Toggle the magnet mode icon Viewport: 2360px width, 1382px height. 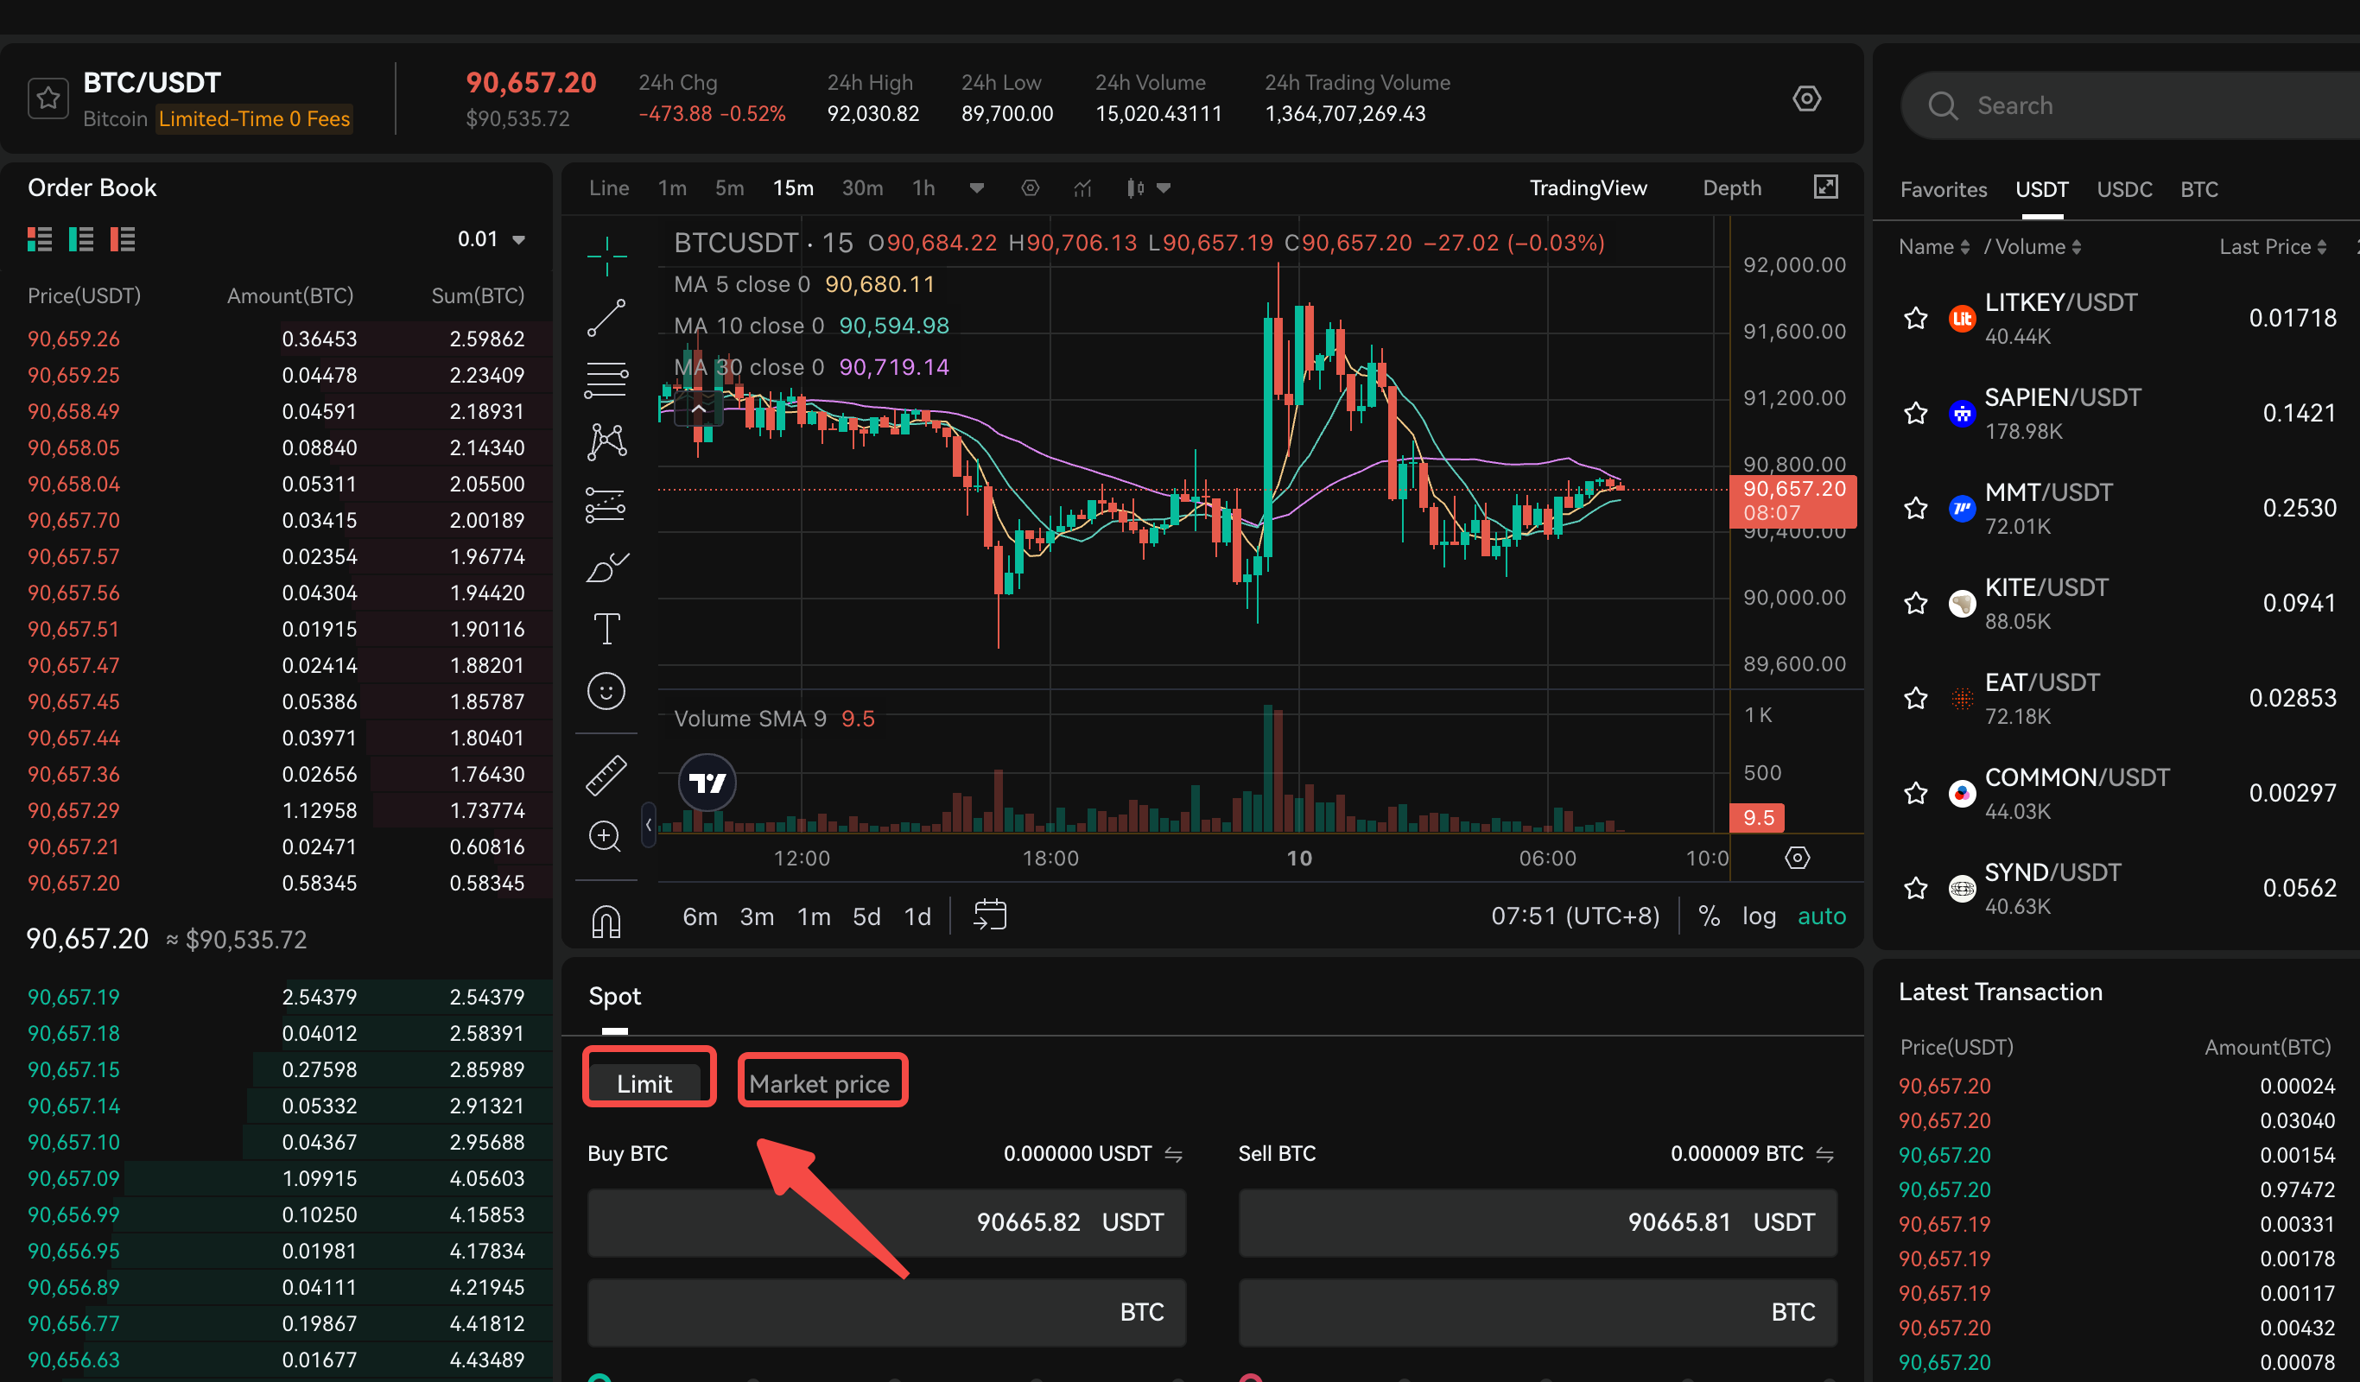point(606,922)
